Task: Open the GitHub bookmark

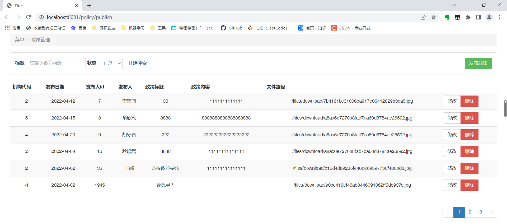Action: tap(232, 28)
